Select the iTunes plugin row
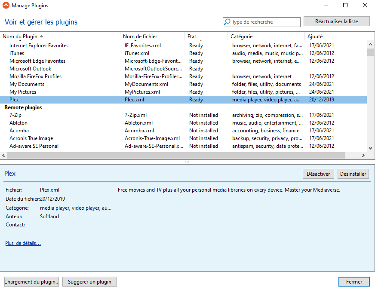Viewport: 375px width, 290px height. click(184, 53)
